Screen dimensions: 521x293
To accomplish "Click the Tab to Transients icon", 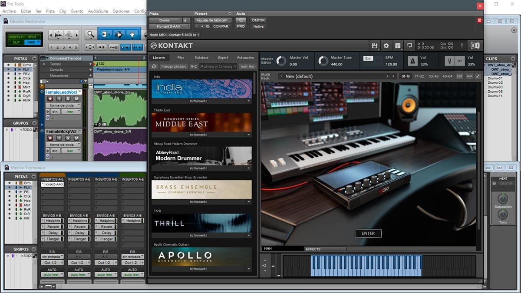I will [102, 47].
